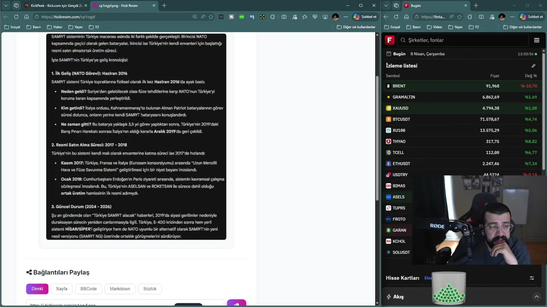Viewport: 547px width, 307px height.
Task: Reload the hizliresim page in left window
Action: click(x=16, y=17)
